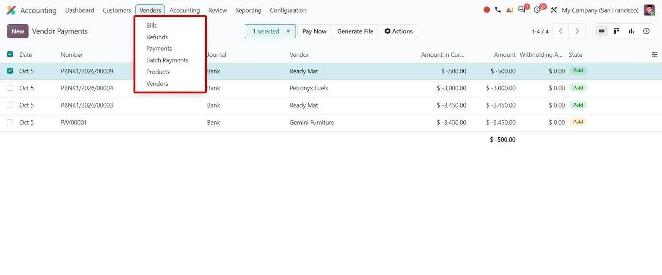Viewport: 662px width, 275px height.
Task: Sort by the Vendor column header
Action: pyautogui.click(x=299, y=55)
